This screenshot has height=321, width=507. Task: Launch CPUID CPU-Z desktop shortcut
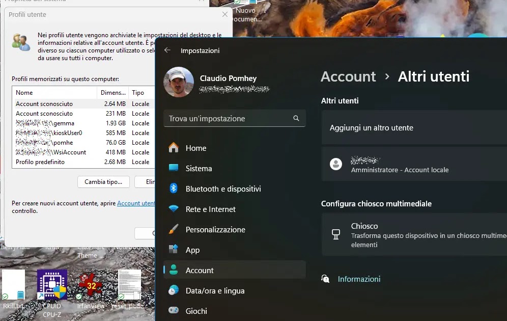point(52,285)
